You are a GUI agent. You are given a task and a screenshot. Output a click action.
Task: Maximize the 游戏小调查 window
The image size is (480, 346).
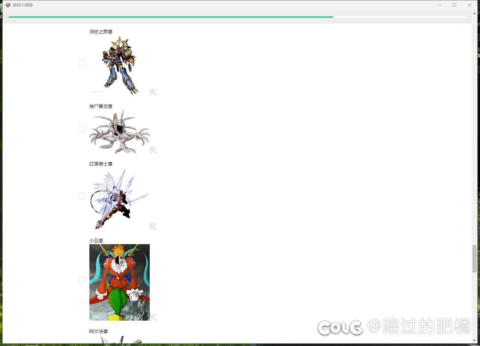(454, 5)
